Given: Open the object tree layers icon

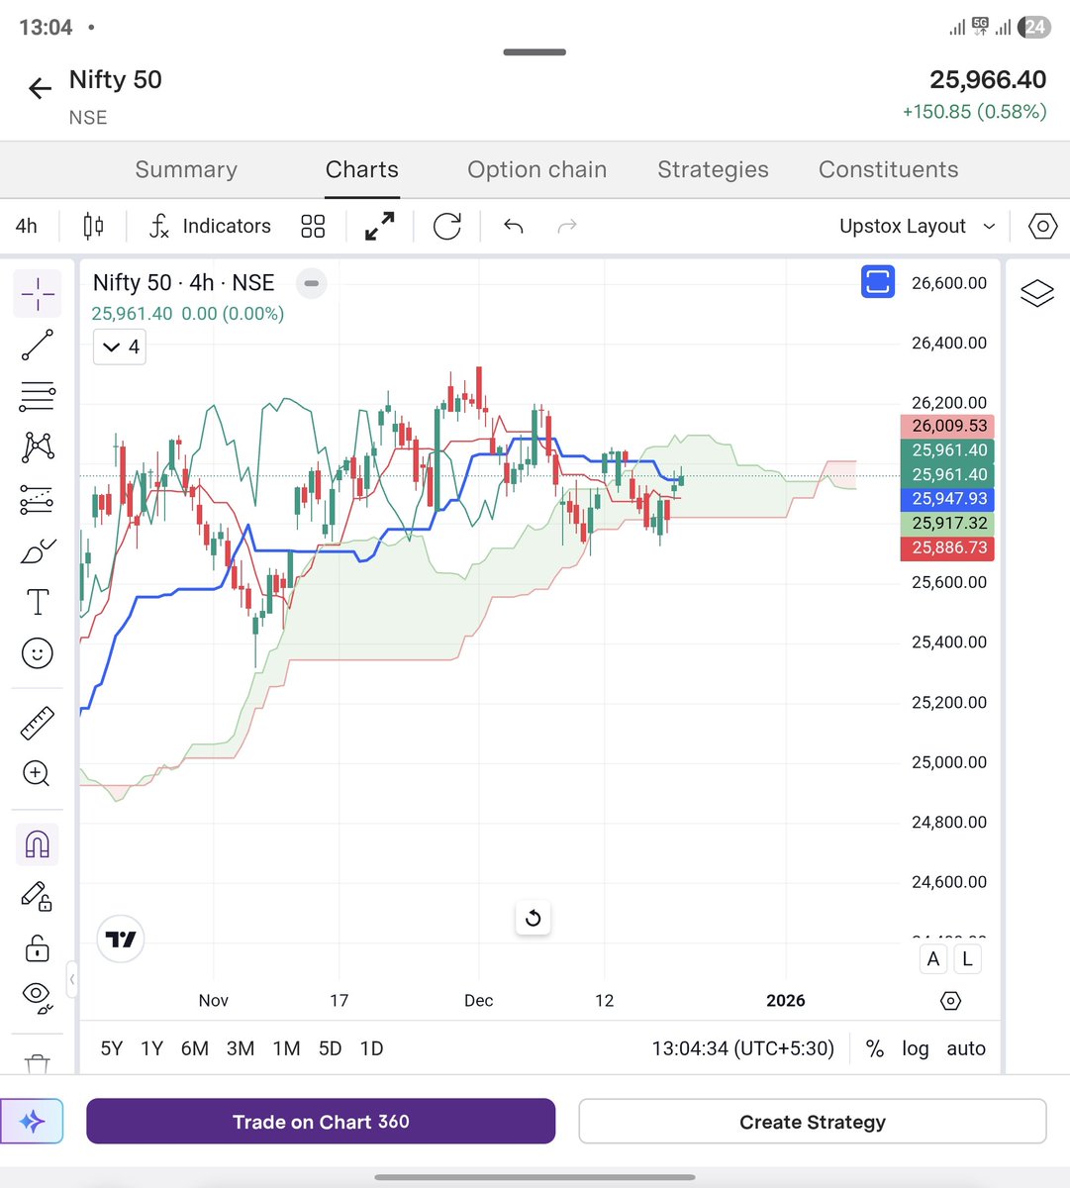Looking at the screenshot, I should pyautogui.click(x=1037, y=293).
